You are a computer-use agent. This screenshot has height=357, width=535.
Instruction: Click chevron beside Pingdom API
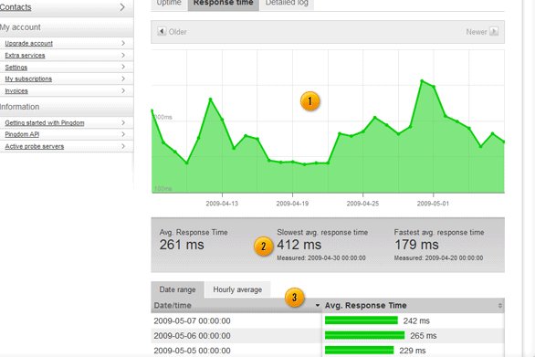point(123,134)
